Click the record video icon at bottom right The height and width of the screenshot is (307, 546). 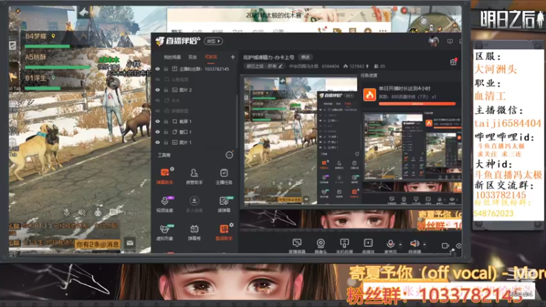[x=445, y=246]
